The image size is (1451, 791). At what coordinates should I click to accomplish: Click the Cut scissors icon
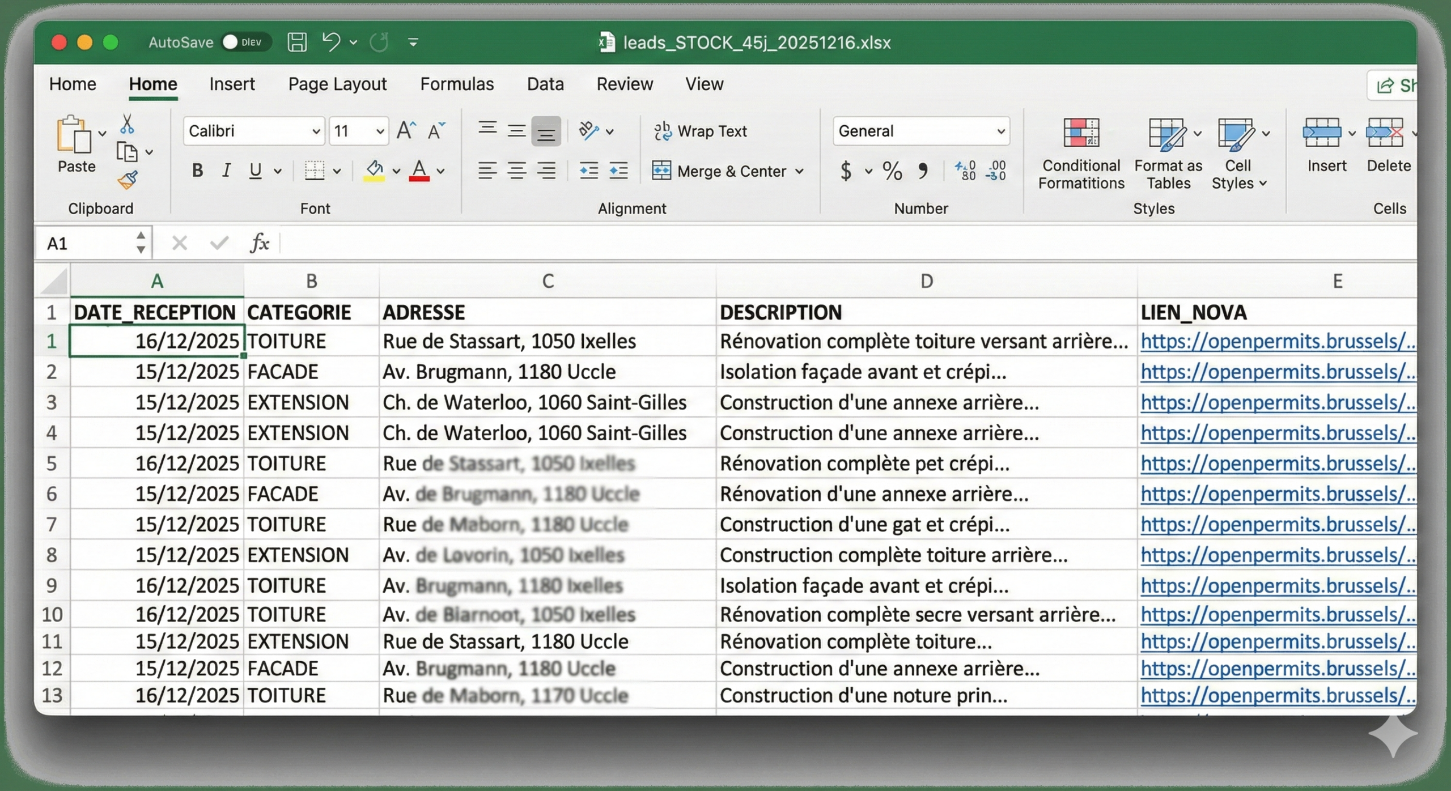tap(127, 124)
